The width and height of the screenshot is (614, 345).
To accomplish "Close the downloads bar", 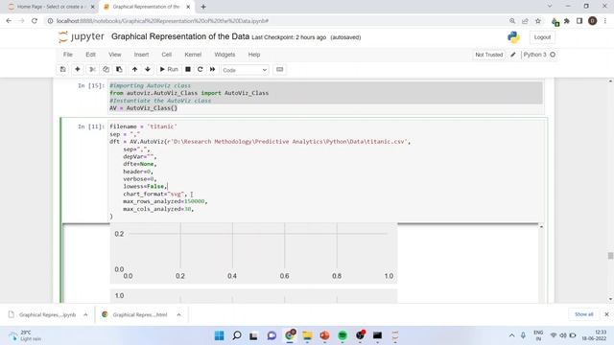I will 606,314.
